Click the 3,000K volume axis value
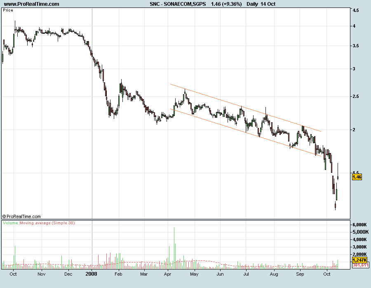The image size is (371, 288). point(359,247)
